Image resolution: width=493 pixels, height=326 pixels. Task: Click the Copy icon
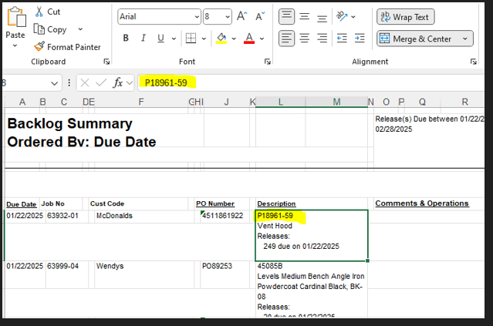tap(39, 29)
